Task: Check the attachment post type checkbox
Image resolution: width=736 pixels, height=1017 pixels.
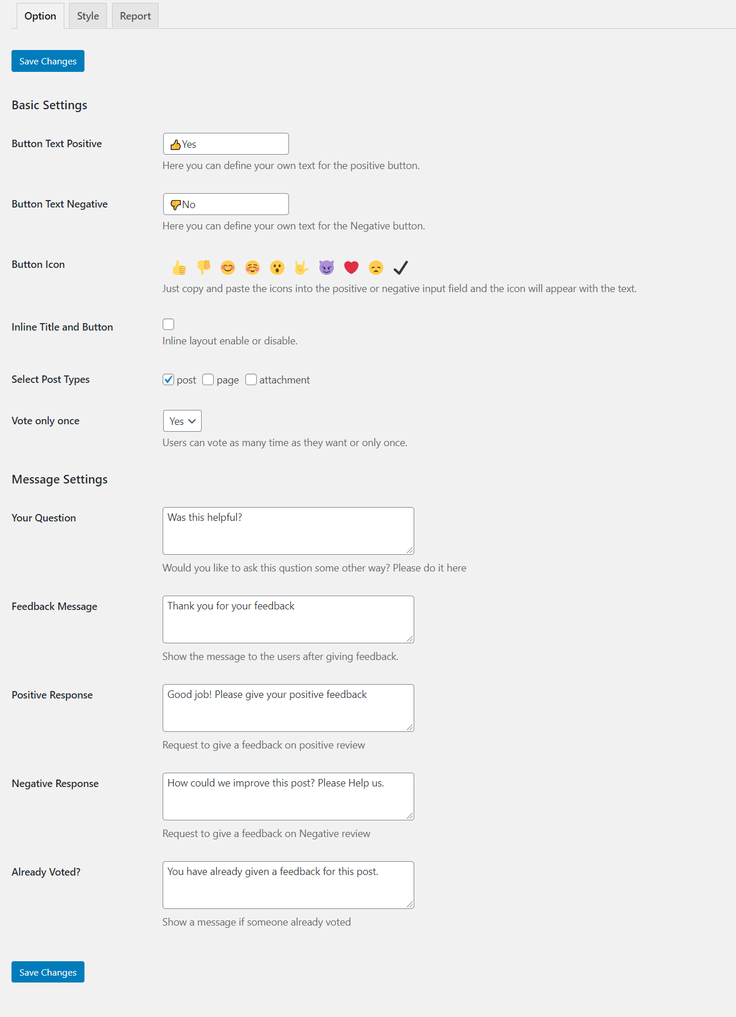Action: click(251, 379)
